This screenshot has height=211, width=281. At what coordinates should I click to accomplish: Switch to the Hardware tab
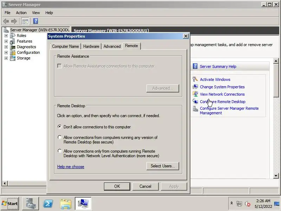click(x=91, y=46)
